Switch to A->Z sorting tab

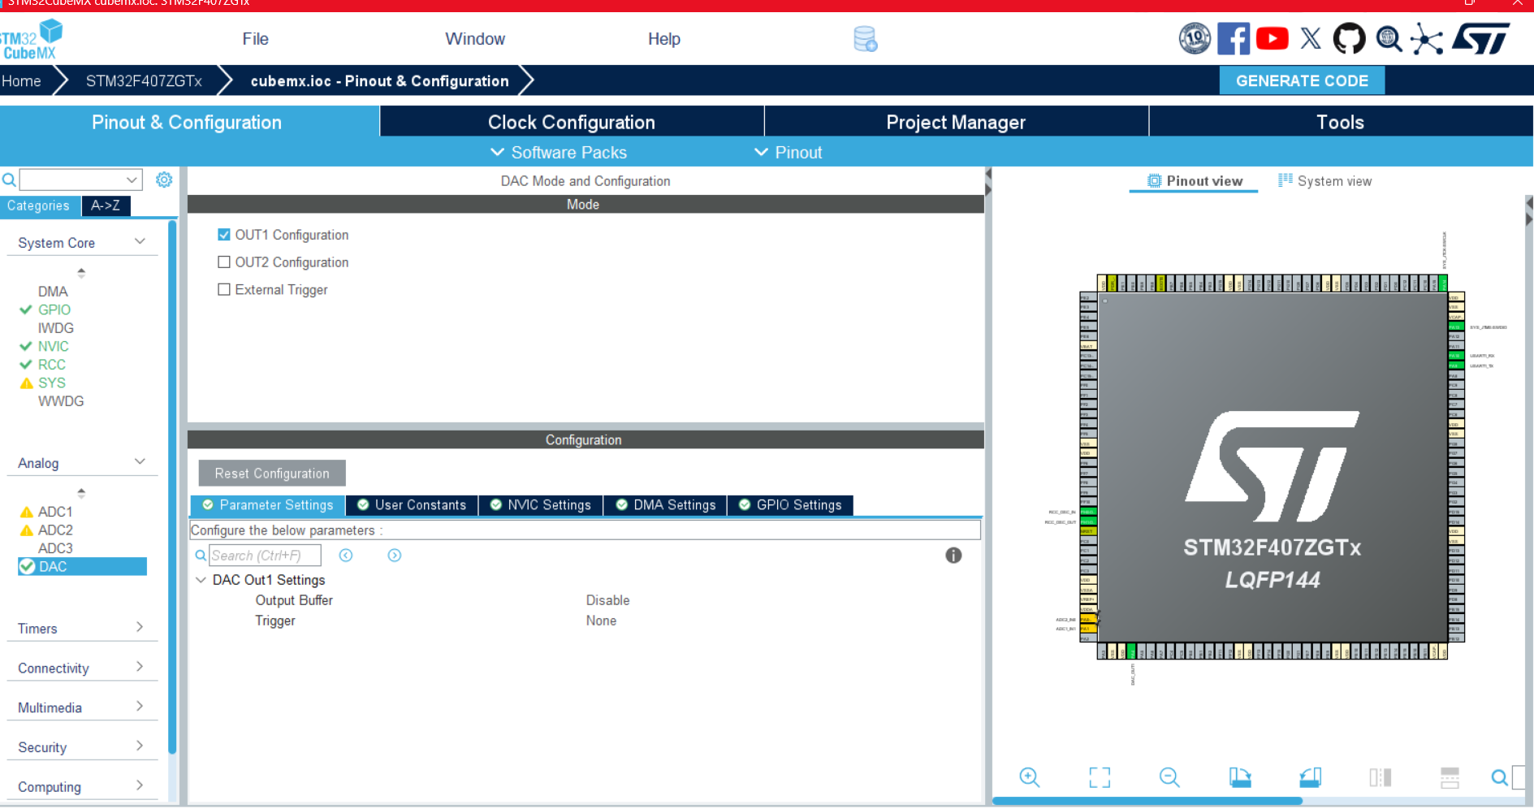pos(106,205)
